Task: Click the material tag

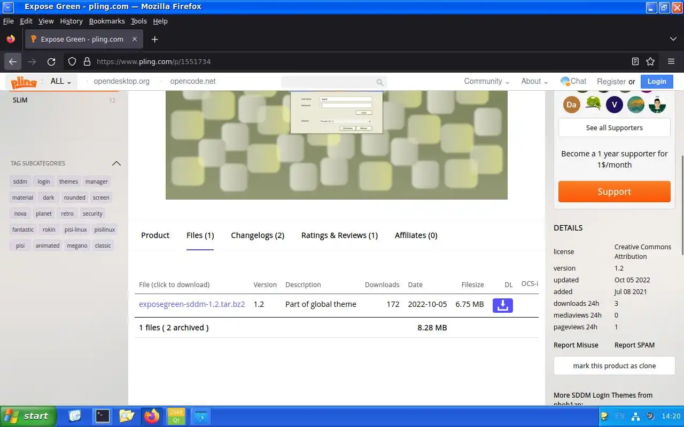Action: tap(22, 197)
